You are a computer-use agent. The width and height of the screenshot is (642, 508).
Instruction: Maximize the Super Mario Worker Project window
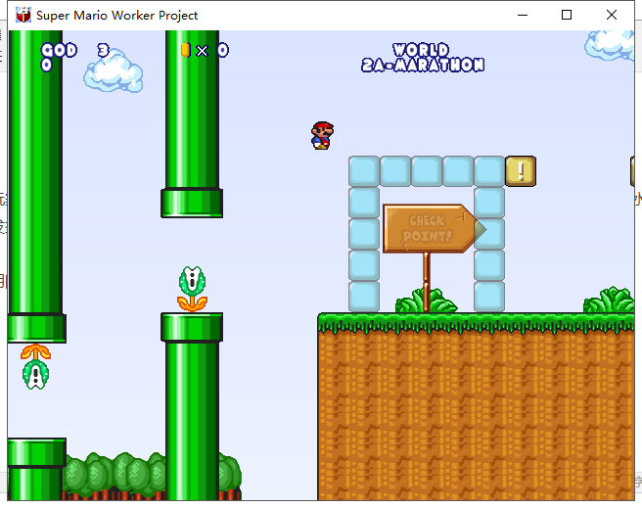pyautogui.click(x=567, y=15)
